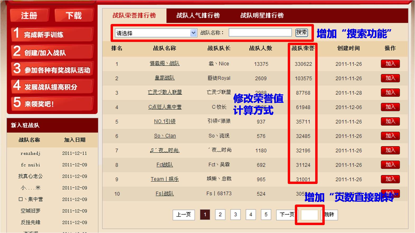Viewport: 415px width, 233px height.
Task: Join Team丨娱乐 in row 9
Action: (x=390, y=179)
